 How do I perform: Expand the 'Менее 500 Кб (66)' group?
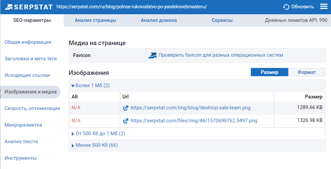coord(95,145)
